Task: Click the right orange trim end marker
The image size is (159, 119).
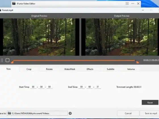Action: coord(138,62)
